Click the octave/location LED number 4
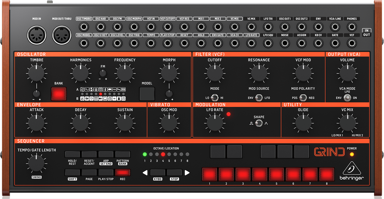 click(x=163, y=154)
